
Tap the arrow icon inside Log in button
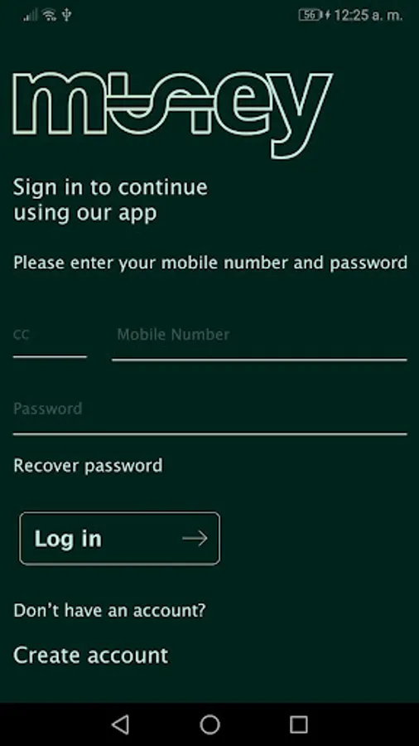click(x=195, y=539)
